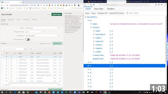The image size is (168, 94).
Task: Check the STRINGVALUE3 row checkbox
Action: (x=3, y=66)
